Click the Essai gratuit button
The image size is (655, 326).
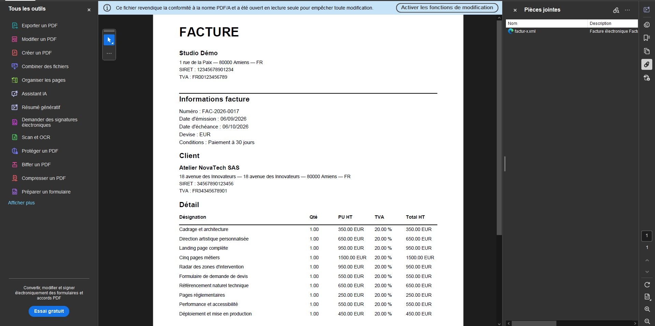(x=49, y=311)
